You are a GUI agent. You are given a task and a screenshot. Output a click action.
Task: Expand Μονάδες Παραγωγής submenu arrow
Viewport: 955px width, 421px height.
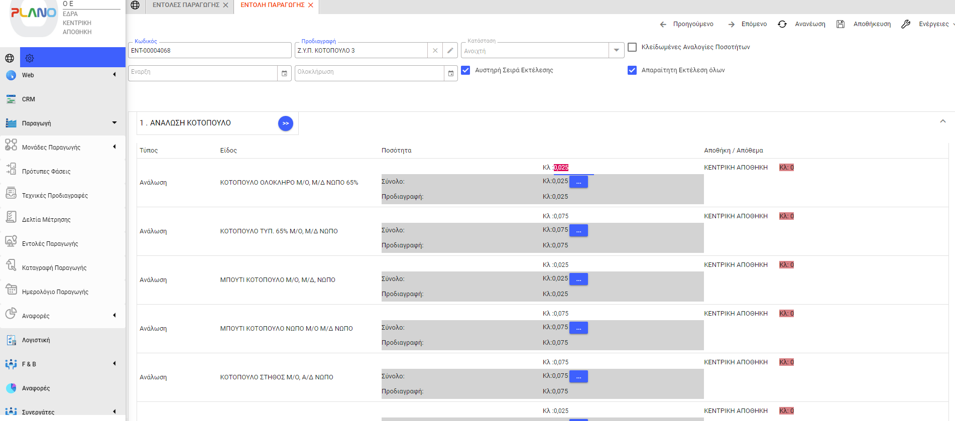[x=114, y=147]
